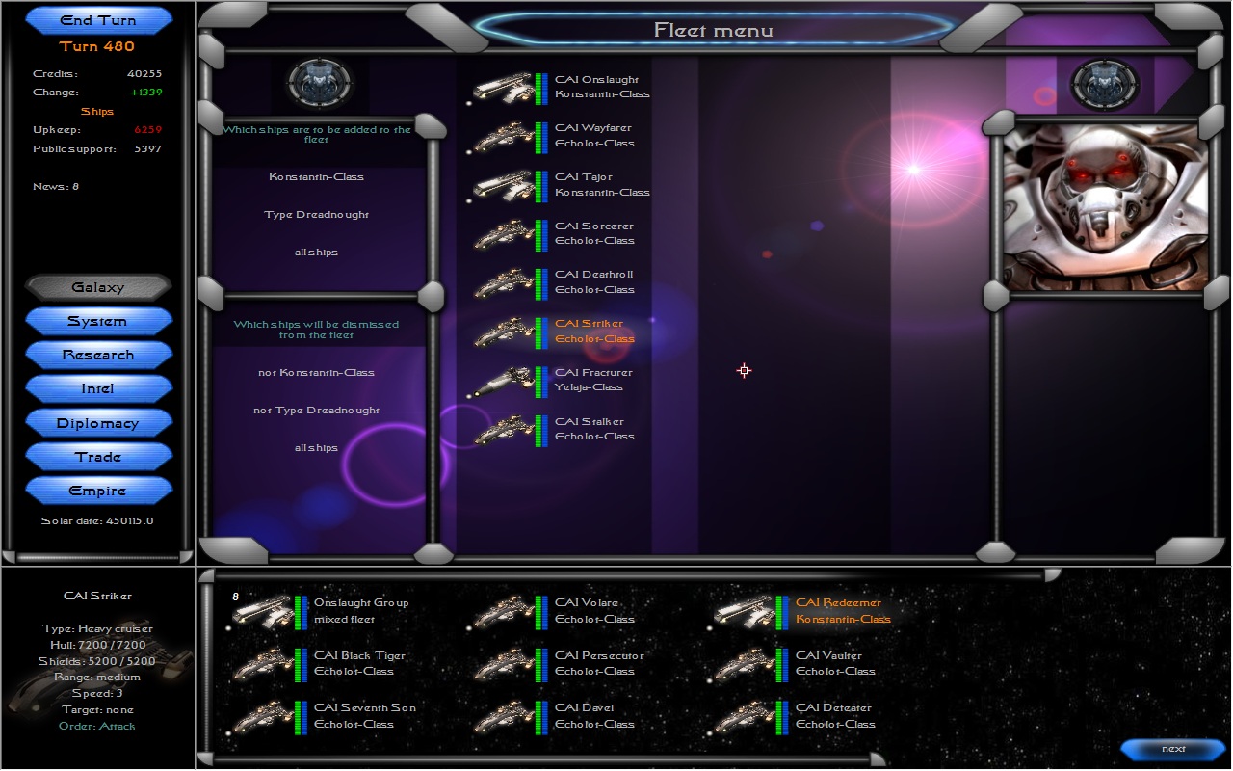This screenshot has height=771, width=1233.
Task: Click the CAI Black Tiger ship icon
Action: [x=262, y=664]
